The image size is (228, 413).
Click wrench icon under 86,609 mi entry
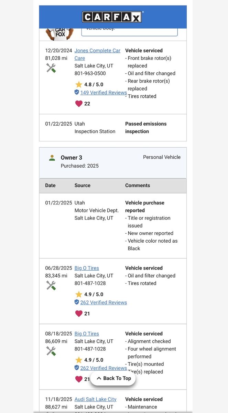coord(51,351)
